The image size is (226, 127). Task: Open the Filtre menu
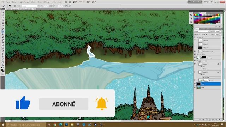tap(40, 2)
